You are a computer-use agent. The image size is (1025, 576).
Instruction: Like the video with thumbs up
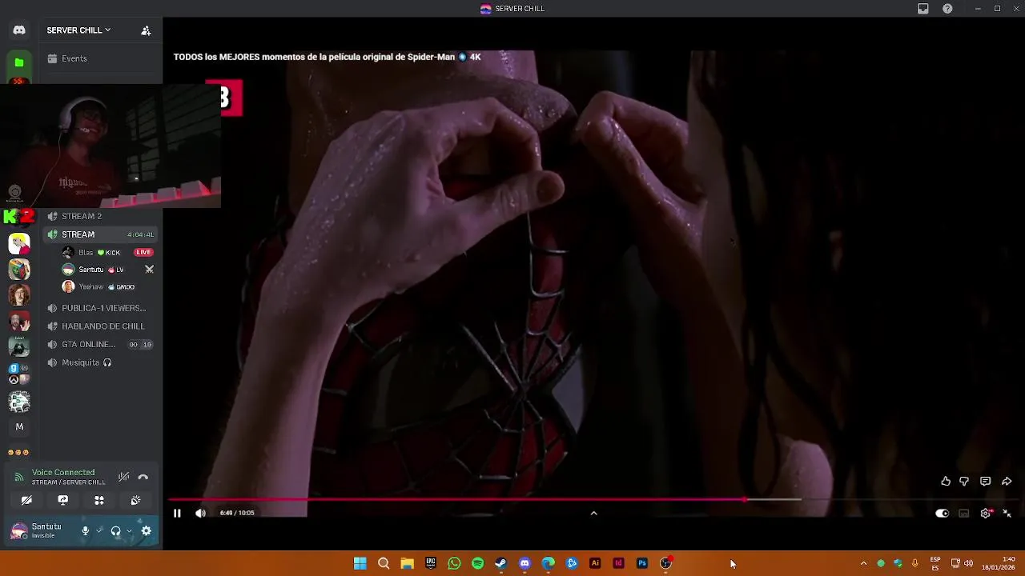(946, 482)
